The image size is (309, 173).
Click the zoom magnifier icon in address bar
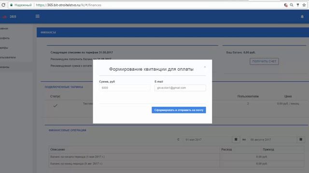[292, 5]
